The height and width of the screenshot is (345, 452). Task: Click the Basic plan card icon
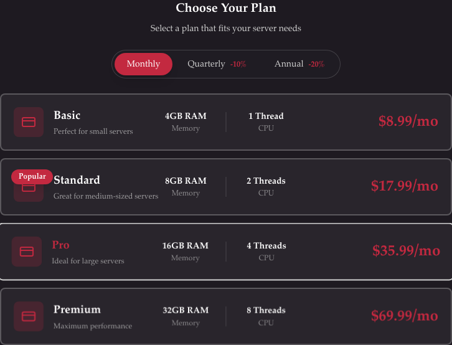pyautogui.click(x=29, y=122)
